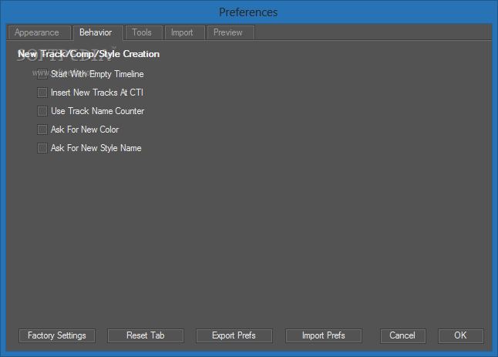
Task: Confirm preferences with OK
Action: point(461,335)
